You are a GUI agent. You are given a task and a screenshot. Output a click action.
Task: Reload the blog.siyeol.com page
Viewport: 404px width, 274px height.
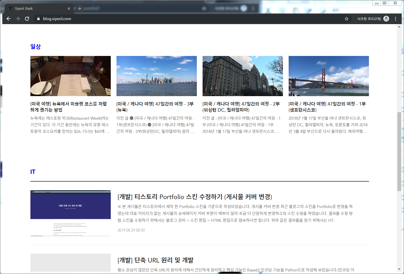(x=27, y=19)
